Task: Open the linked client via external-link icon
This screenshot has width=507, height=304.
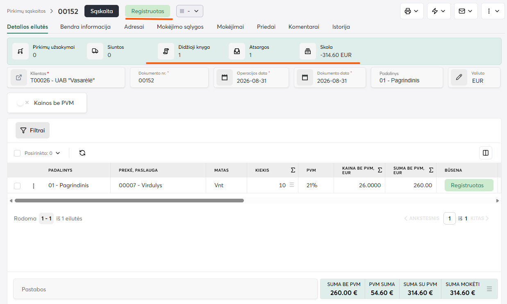Action: click(19, 77)
